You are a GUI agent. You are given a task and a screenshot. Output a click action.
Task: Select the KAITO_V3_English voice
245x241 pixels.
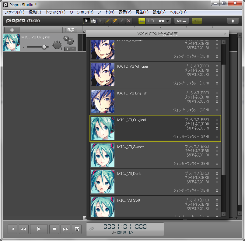(x=156, y=101)
